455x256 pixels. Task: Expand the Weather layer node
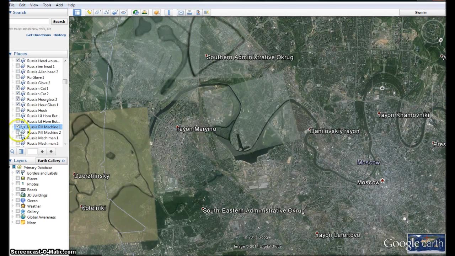point(12,206)
